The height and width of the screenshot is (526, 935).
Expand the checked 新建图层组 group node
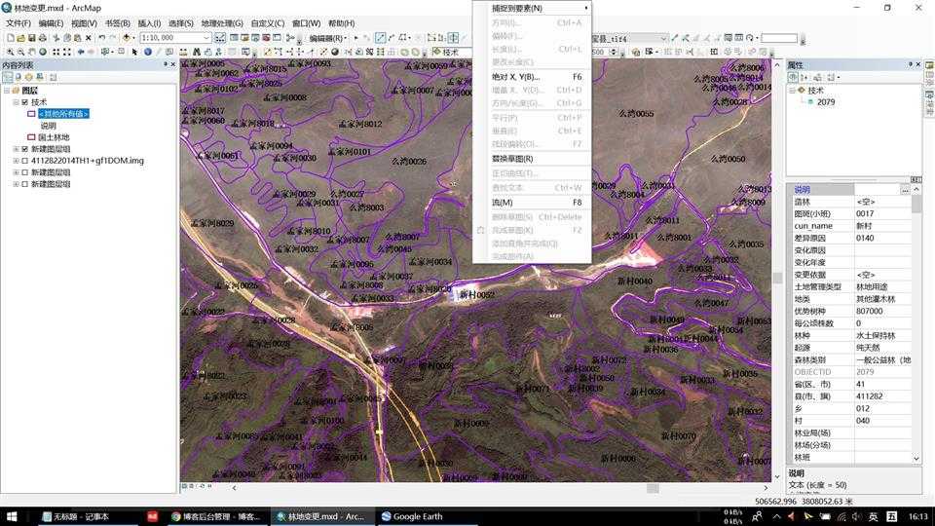coord(17,149)
